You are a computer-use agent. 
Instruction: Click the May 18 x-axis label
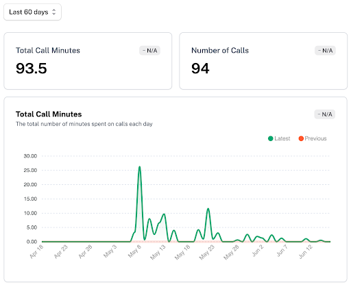[x=182, y=252]
